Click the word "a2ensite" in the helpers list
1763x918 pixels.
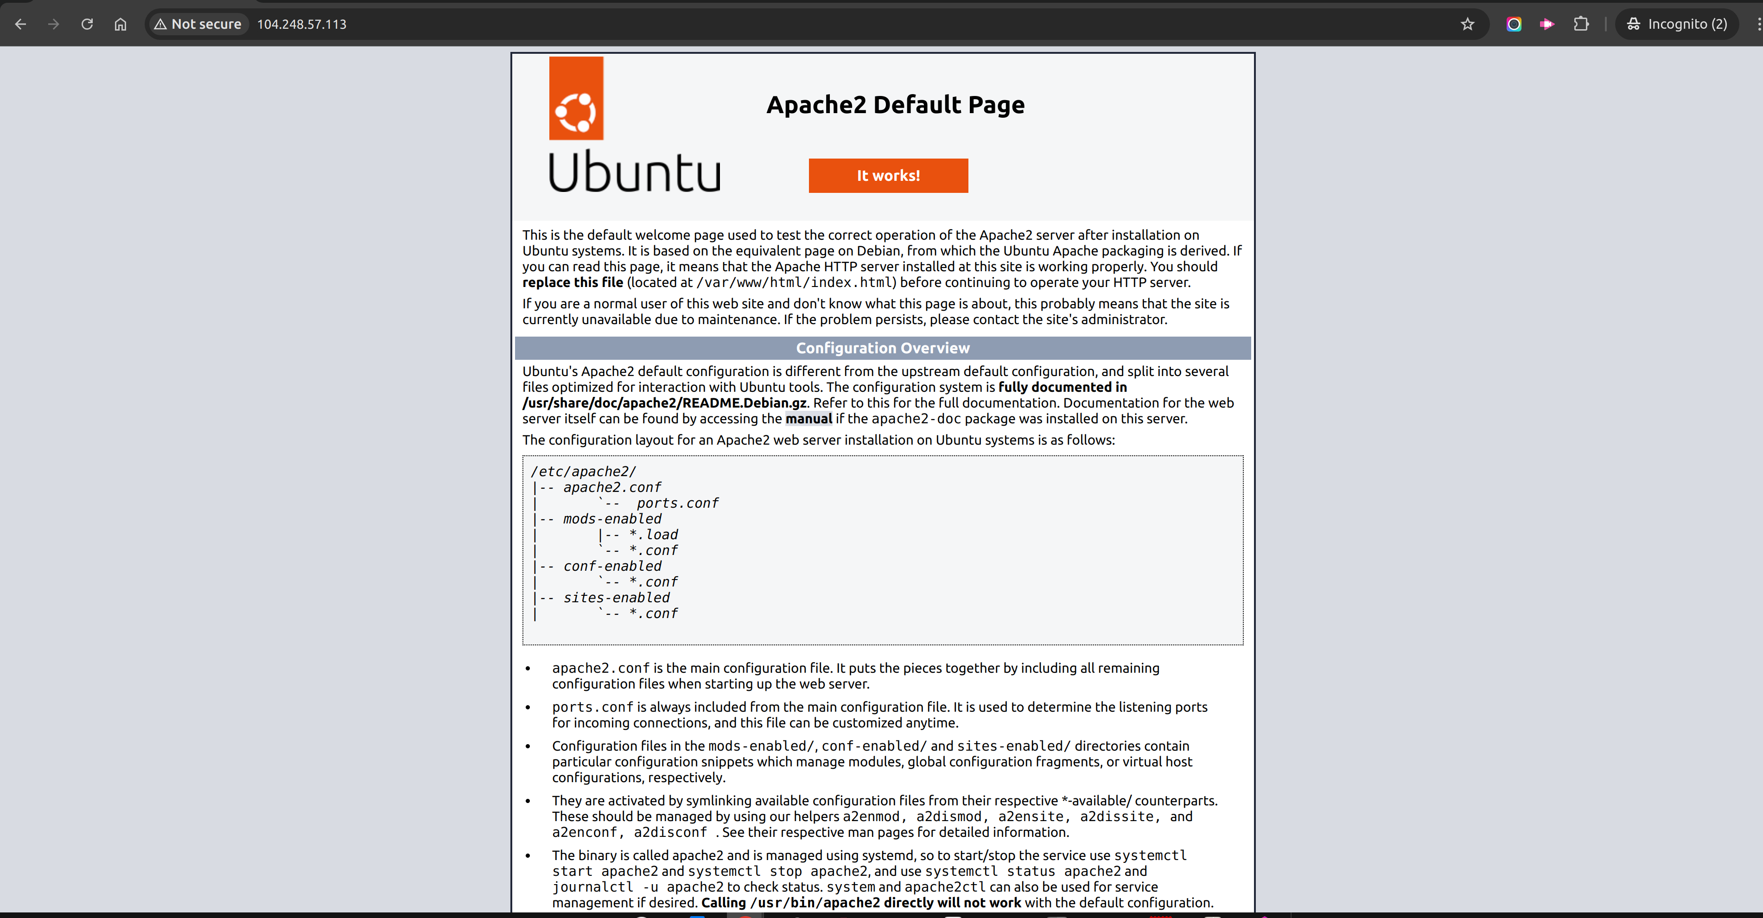(x=1031, y=816)
